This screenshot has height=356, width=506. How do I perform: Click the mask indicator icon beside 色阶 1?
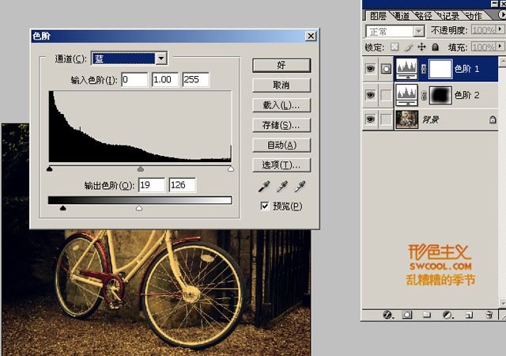click(386, 69)
